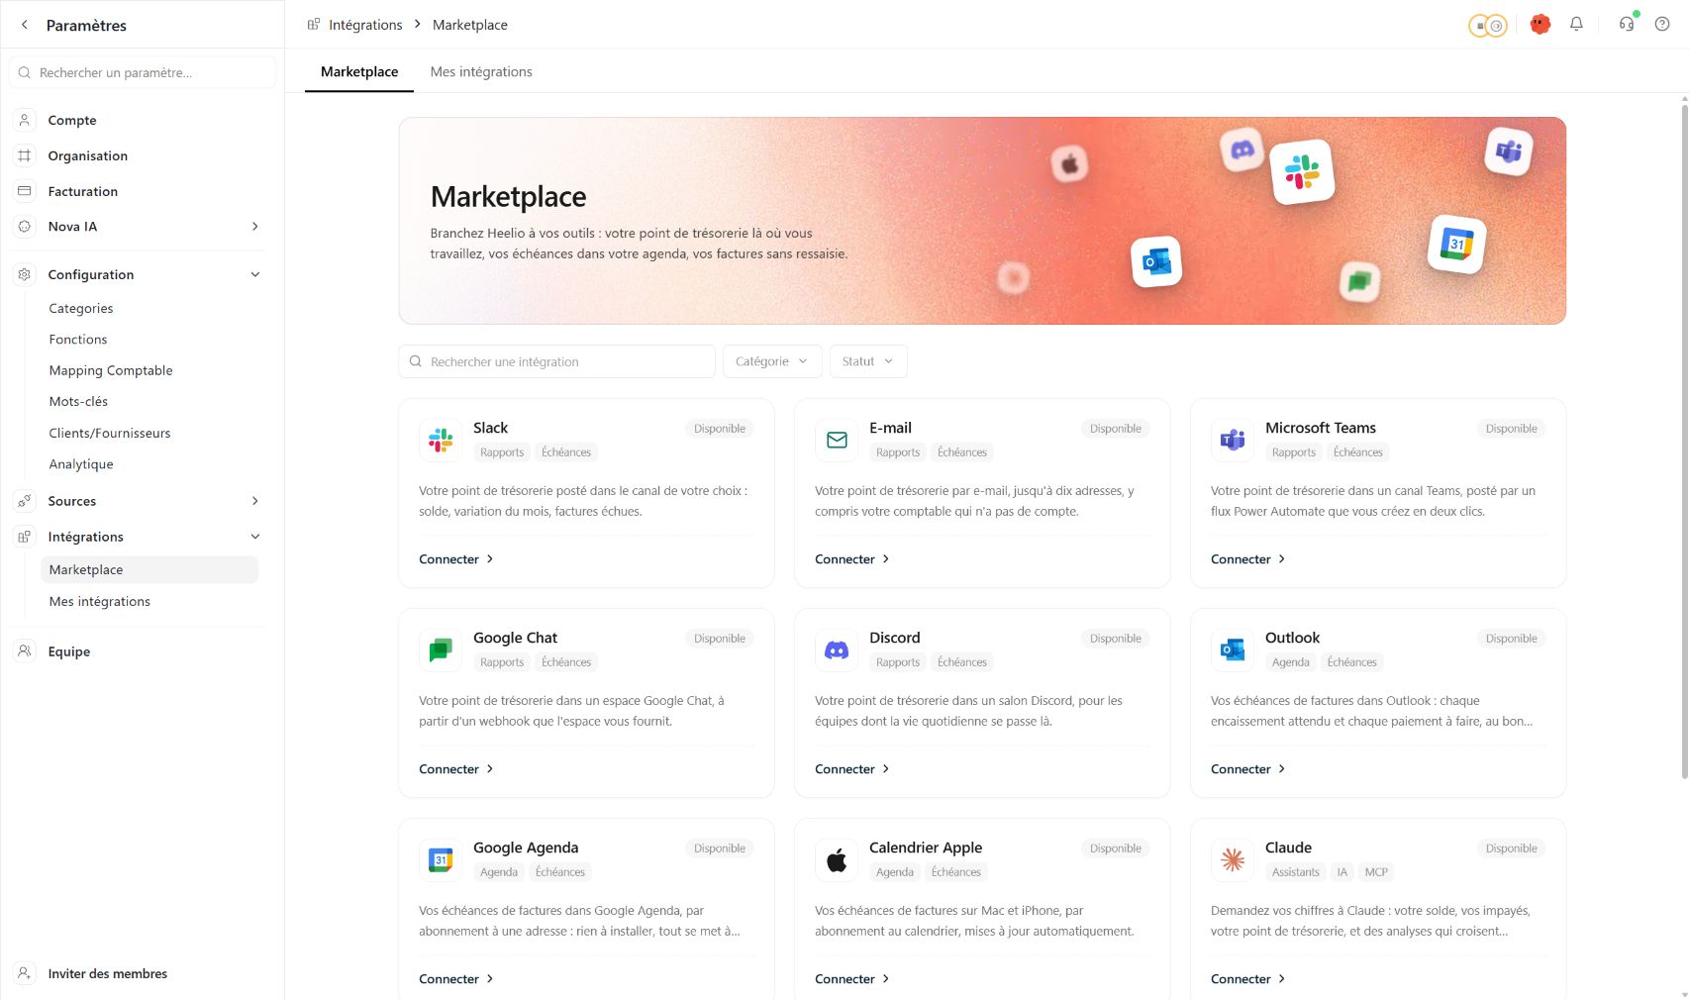Connect the Slack integration
The width and height of the screenshot is (1690, 1000).
click(x=456, y=559)
